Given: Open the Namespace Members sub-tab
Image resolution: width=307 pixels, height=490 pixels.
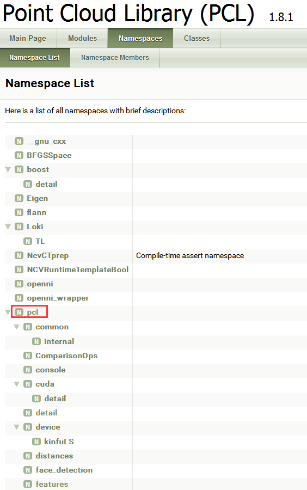Looking at the screenshot, I should coord(115,58).
